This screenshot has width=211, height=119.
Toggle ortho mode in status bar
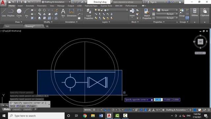(x=109, y=110)
